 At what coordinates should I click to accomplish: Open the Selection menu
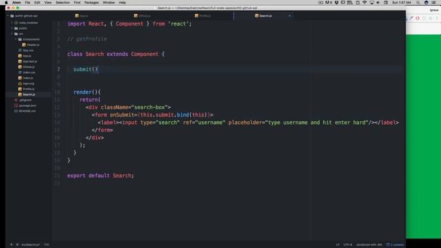coord(63,3)
